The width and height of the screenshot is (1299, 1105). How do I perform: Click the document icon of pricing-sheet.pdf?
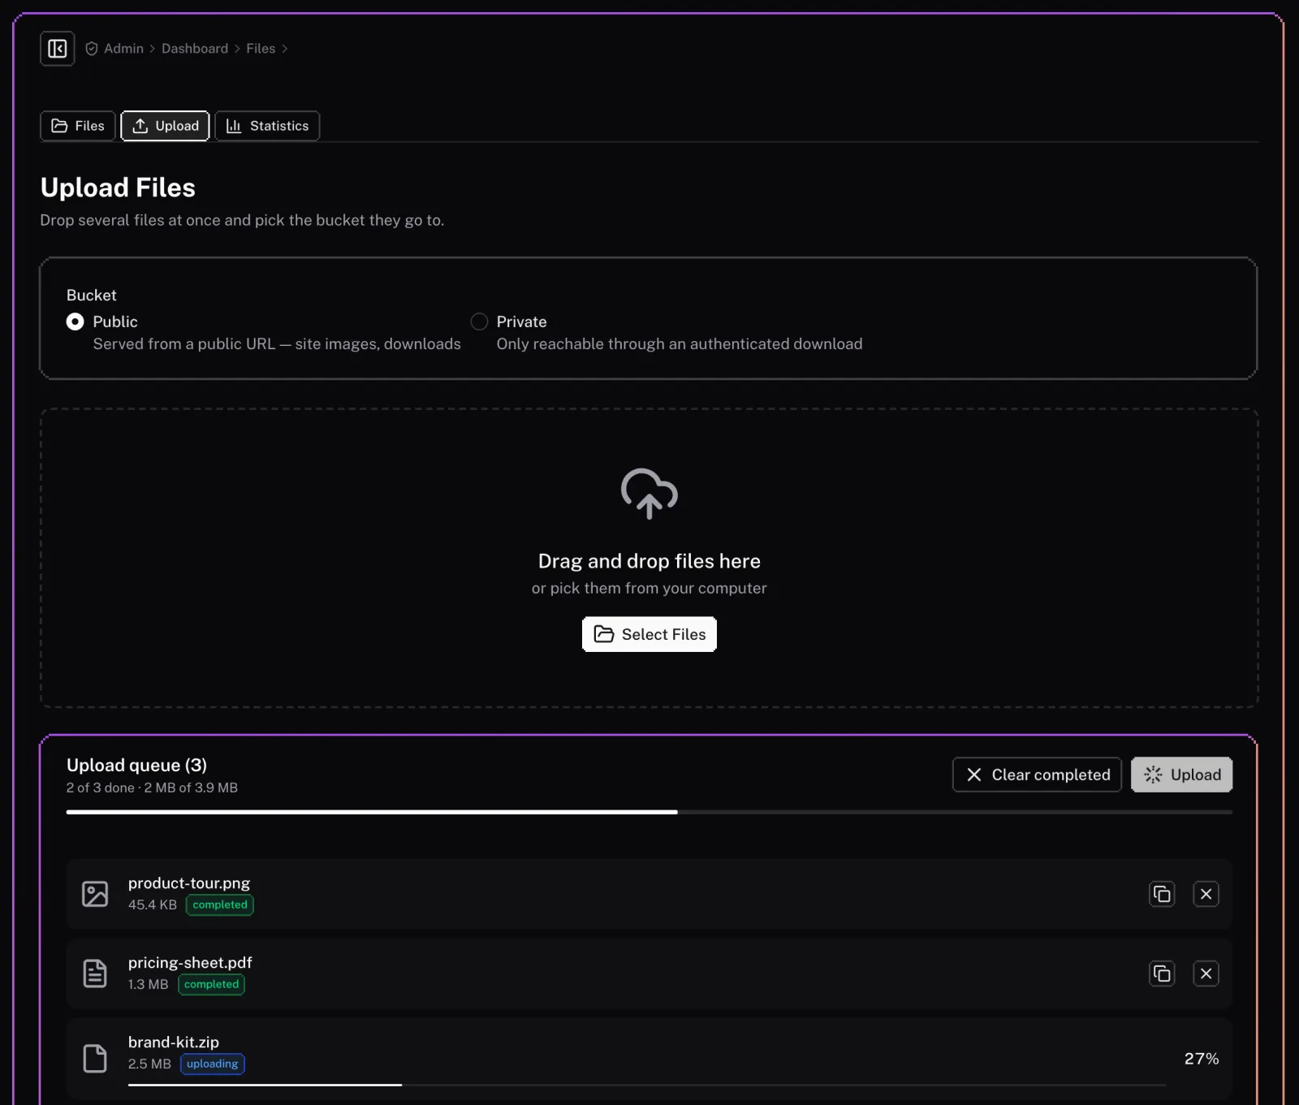[x=95, y=973]
